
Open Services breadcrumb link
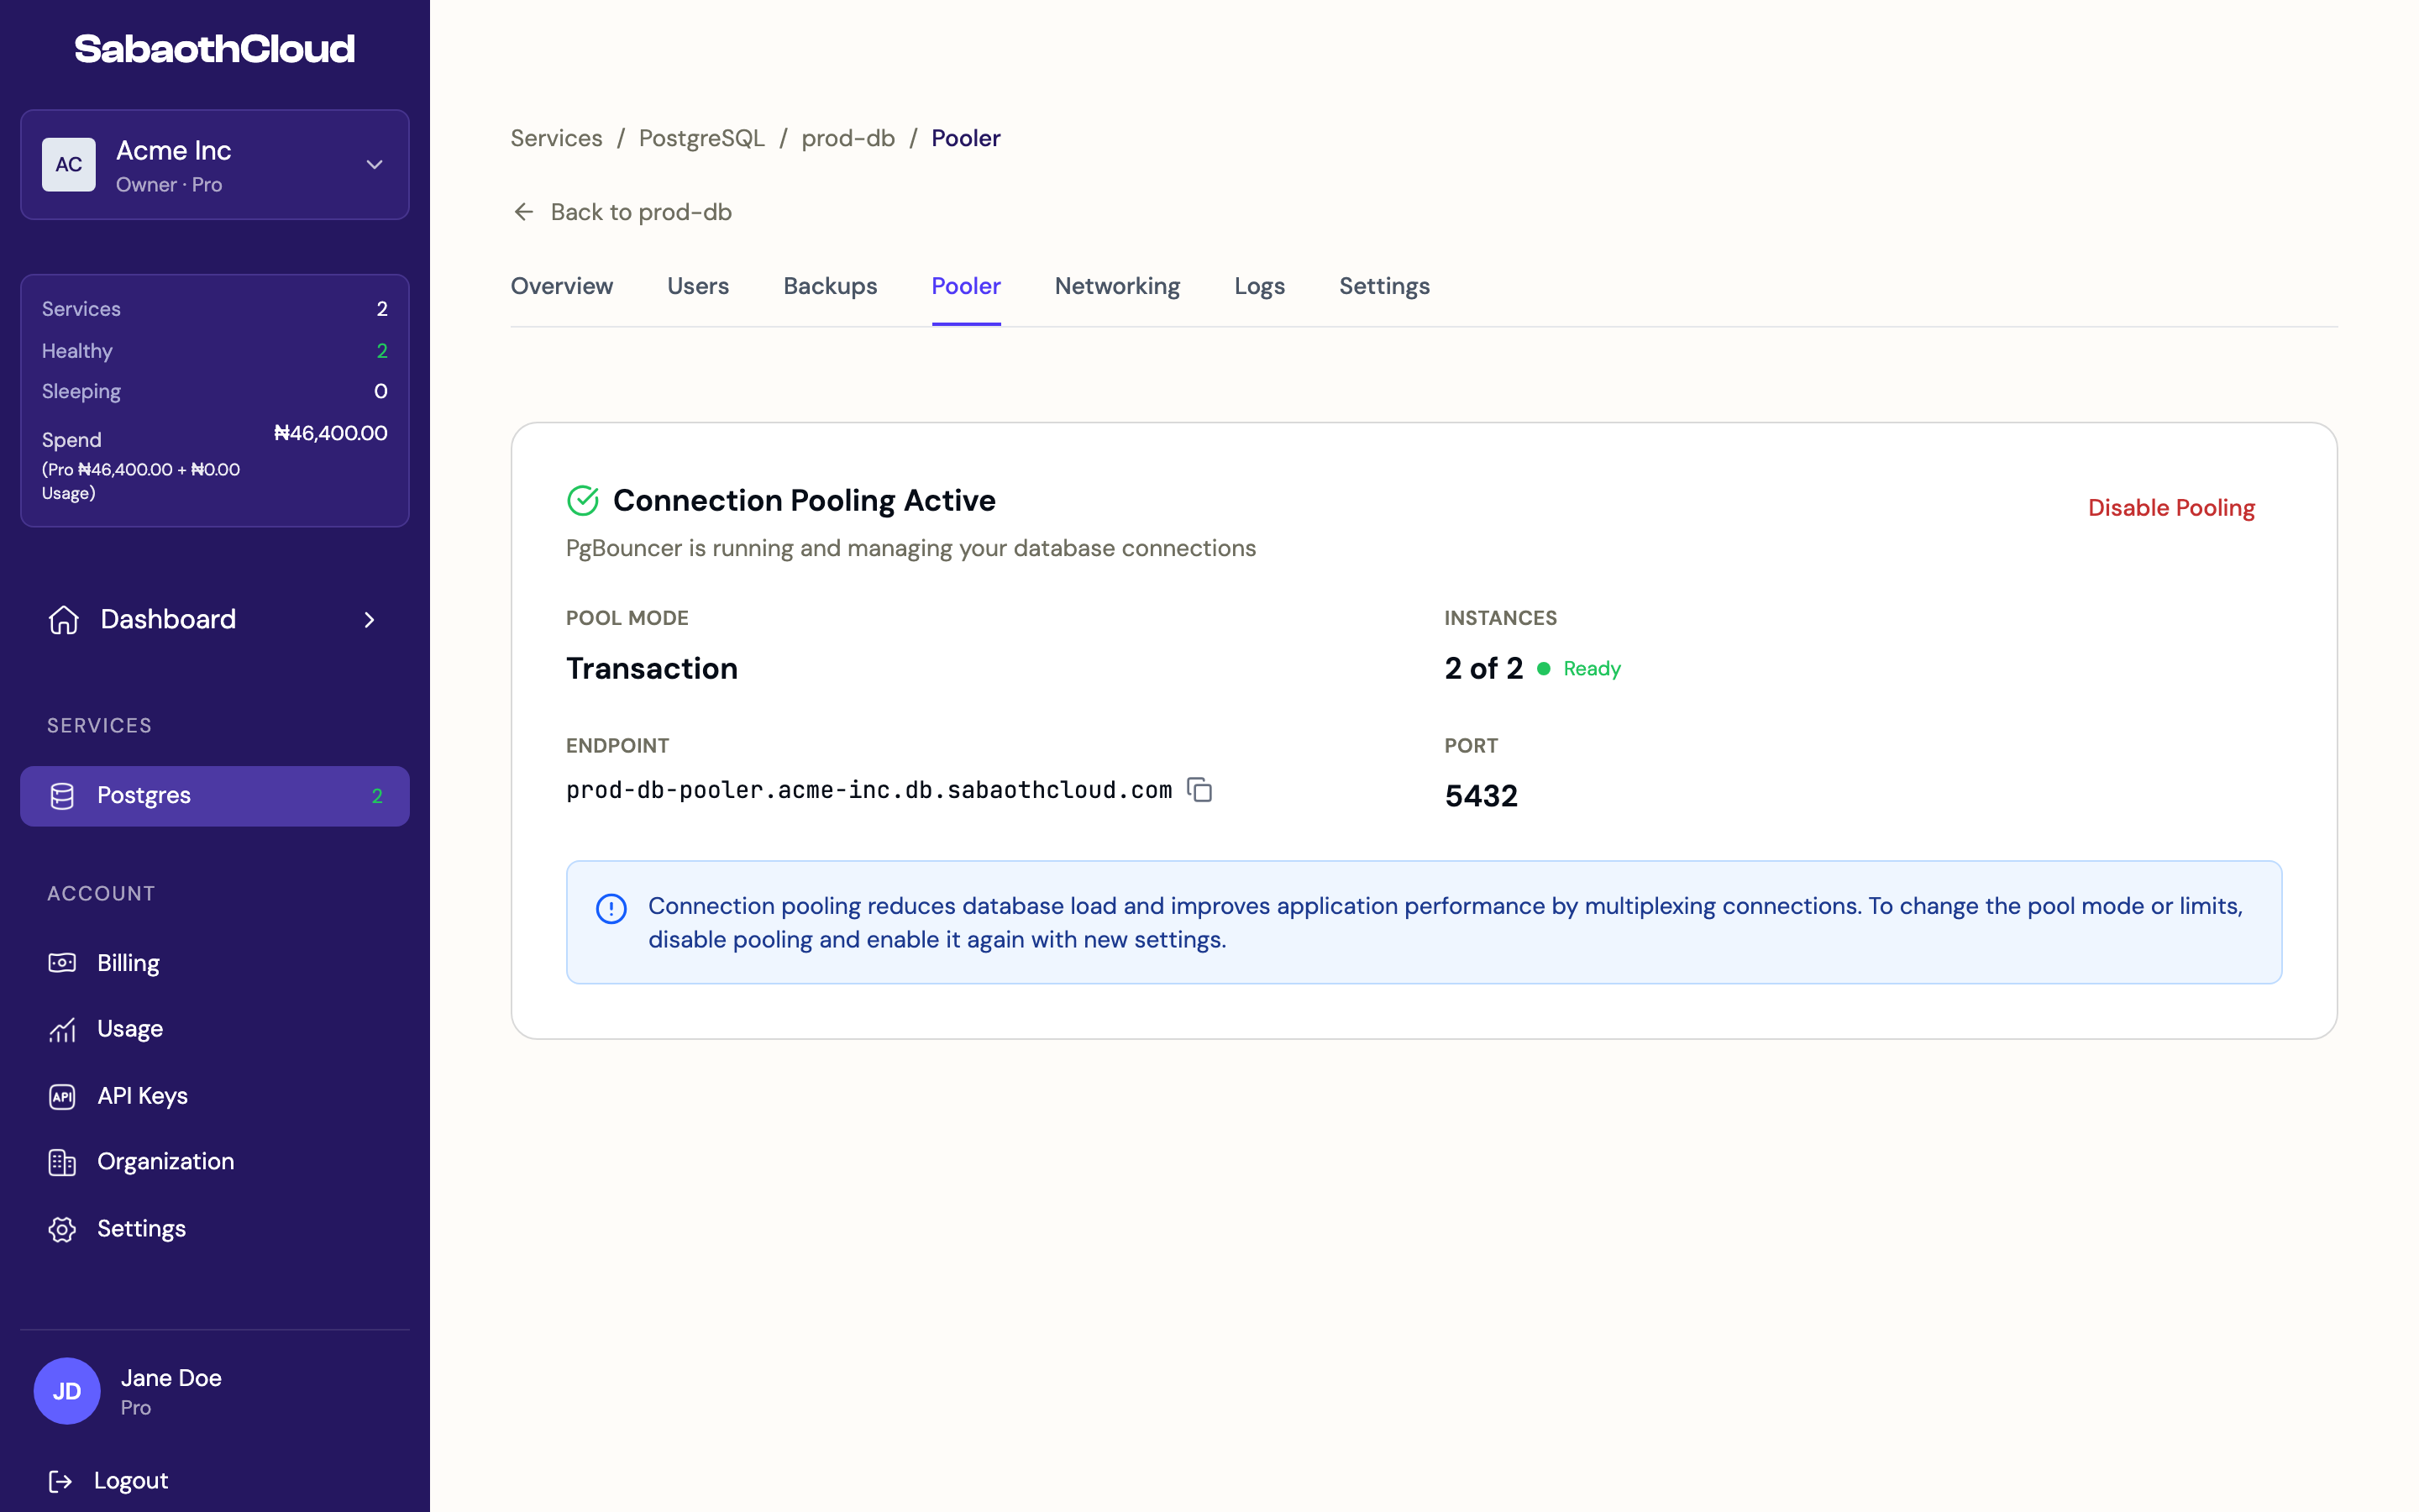(557, 138)
